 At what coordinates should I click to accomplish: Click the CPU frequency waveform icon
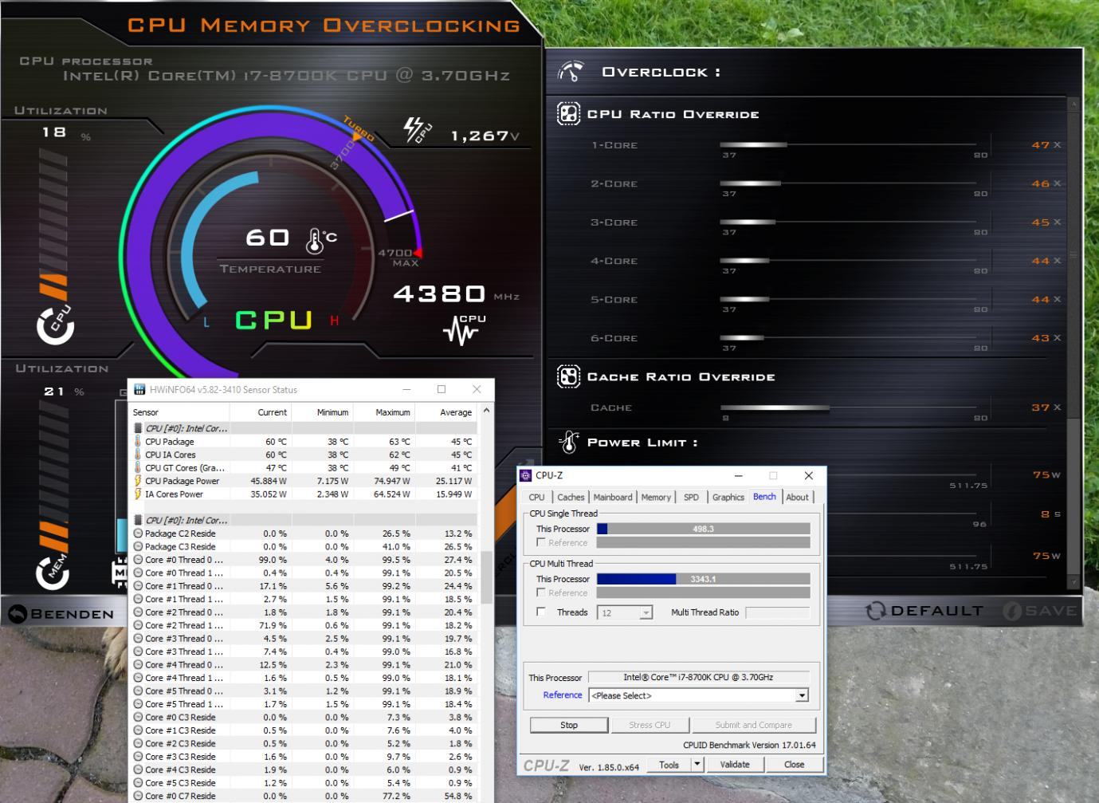click(x=463, y=329)
